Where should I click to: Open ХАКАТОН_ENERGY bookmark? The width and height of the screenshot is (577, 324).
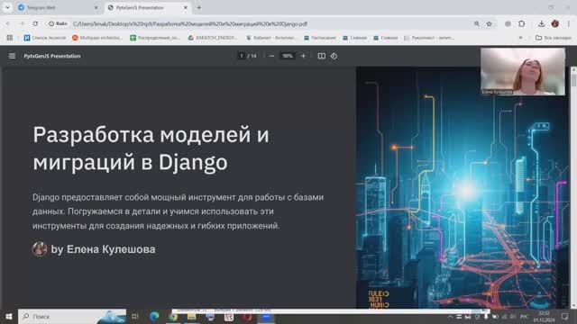pyautogui.click(x=213, y=38)
